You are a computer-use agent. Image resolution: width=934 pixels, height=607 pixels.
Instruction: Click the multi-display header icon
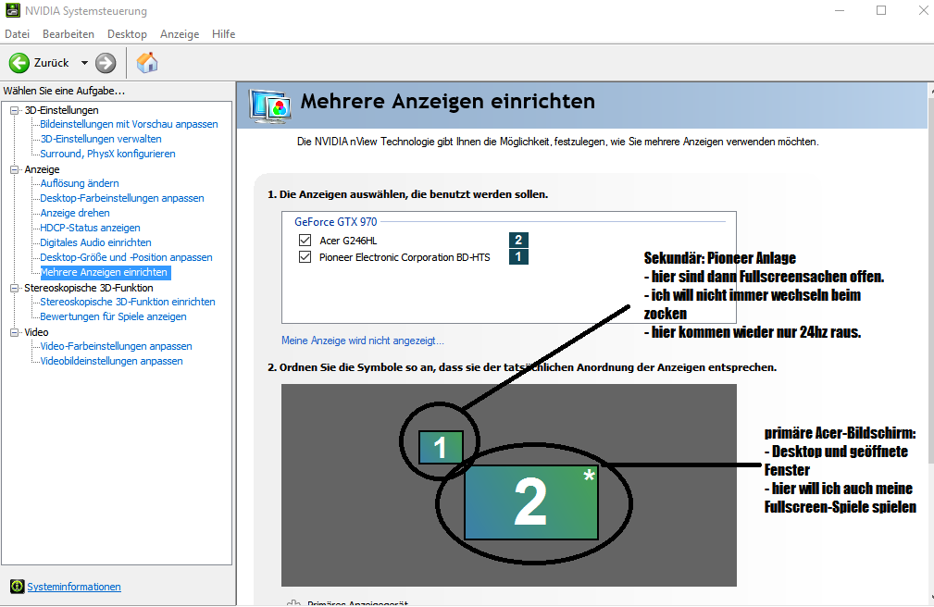point(270,106)
